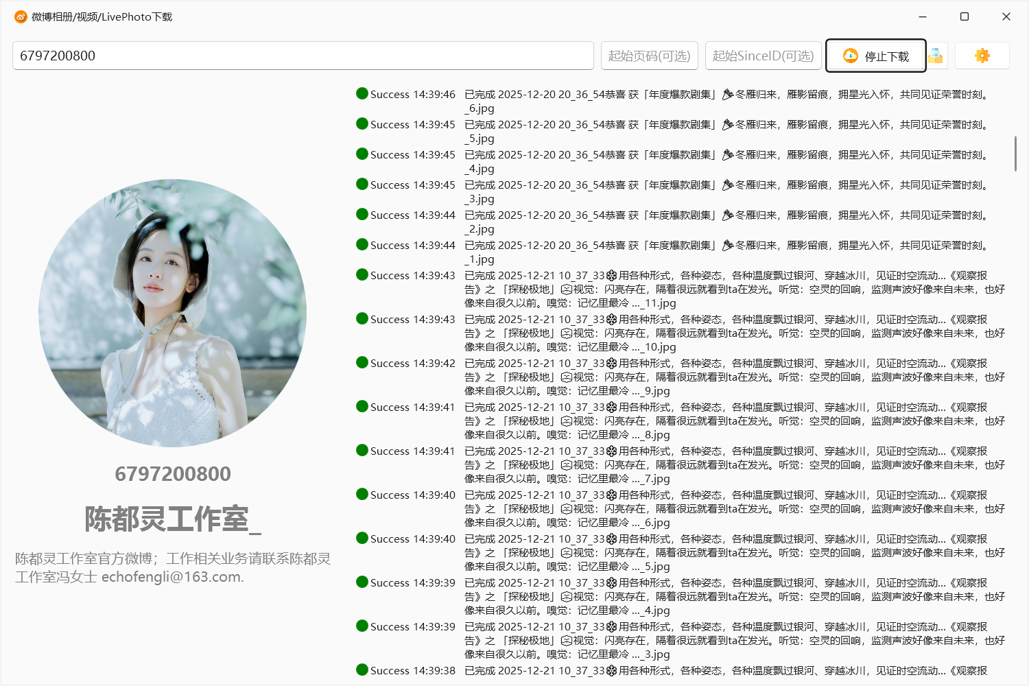Click green status dot of the _11.jpg entry

tap(362, 274)
